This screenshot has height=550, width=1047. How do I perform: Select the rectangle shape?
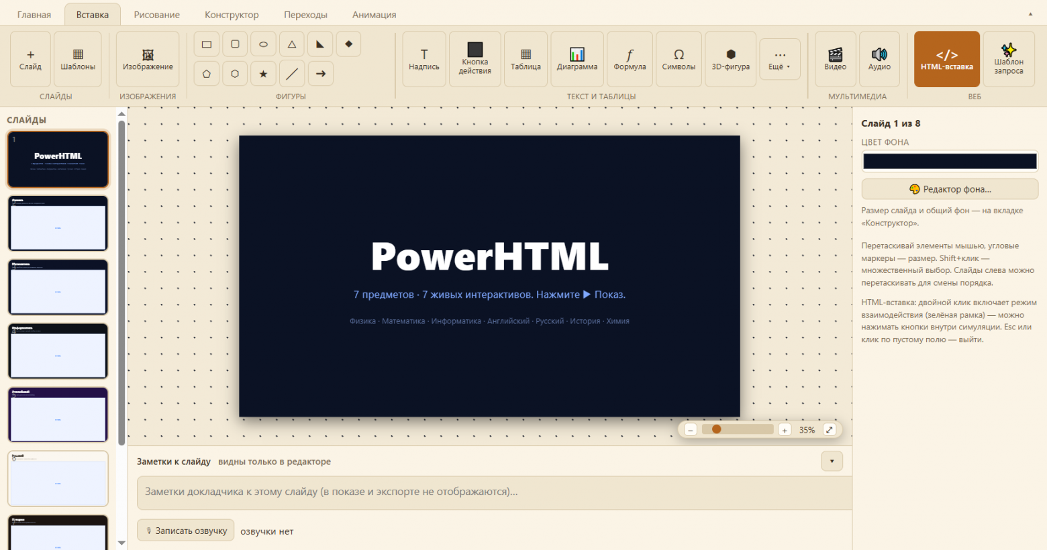(x=207, y=44)
